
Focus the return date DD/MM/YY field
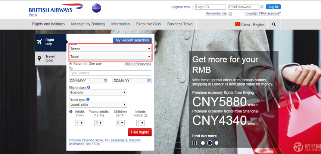pos(132,81)
